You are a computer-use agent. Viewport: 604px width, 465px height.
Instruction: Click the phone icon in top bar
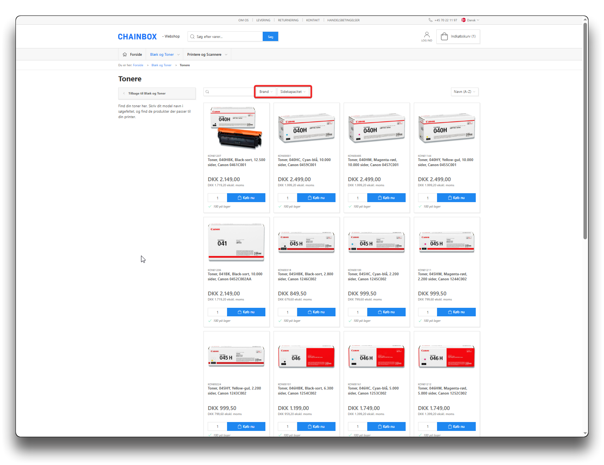pyautogui.click(x=430, y=20)
